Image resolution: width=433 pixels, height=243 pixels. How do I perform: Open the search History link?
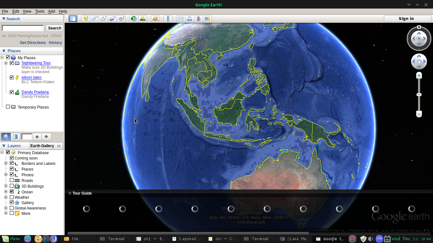55,43
